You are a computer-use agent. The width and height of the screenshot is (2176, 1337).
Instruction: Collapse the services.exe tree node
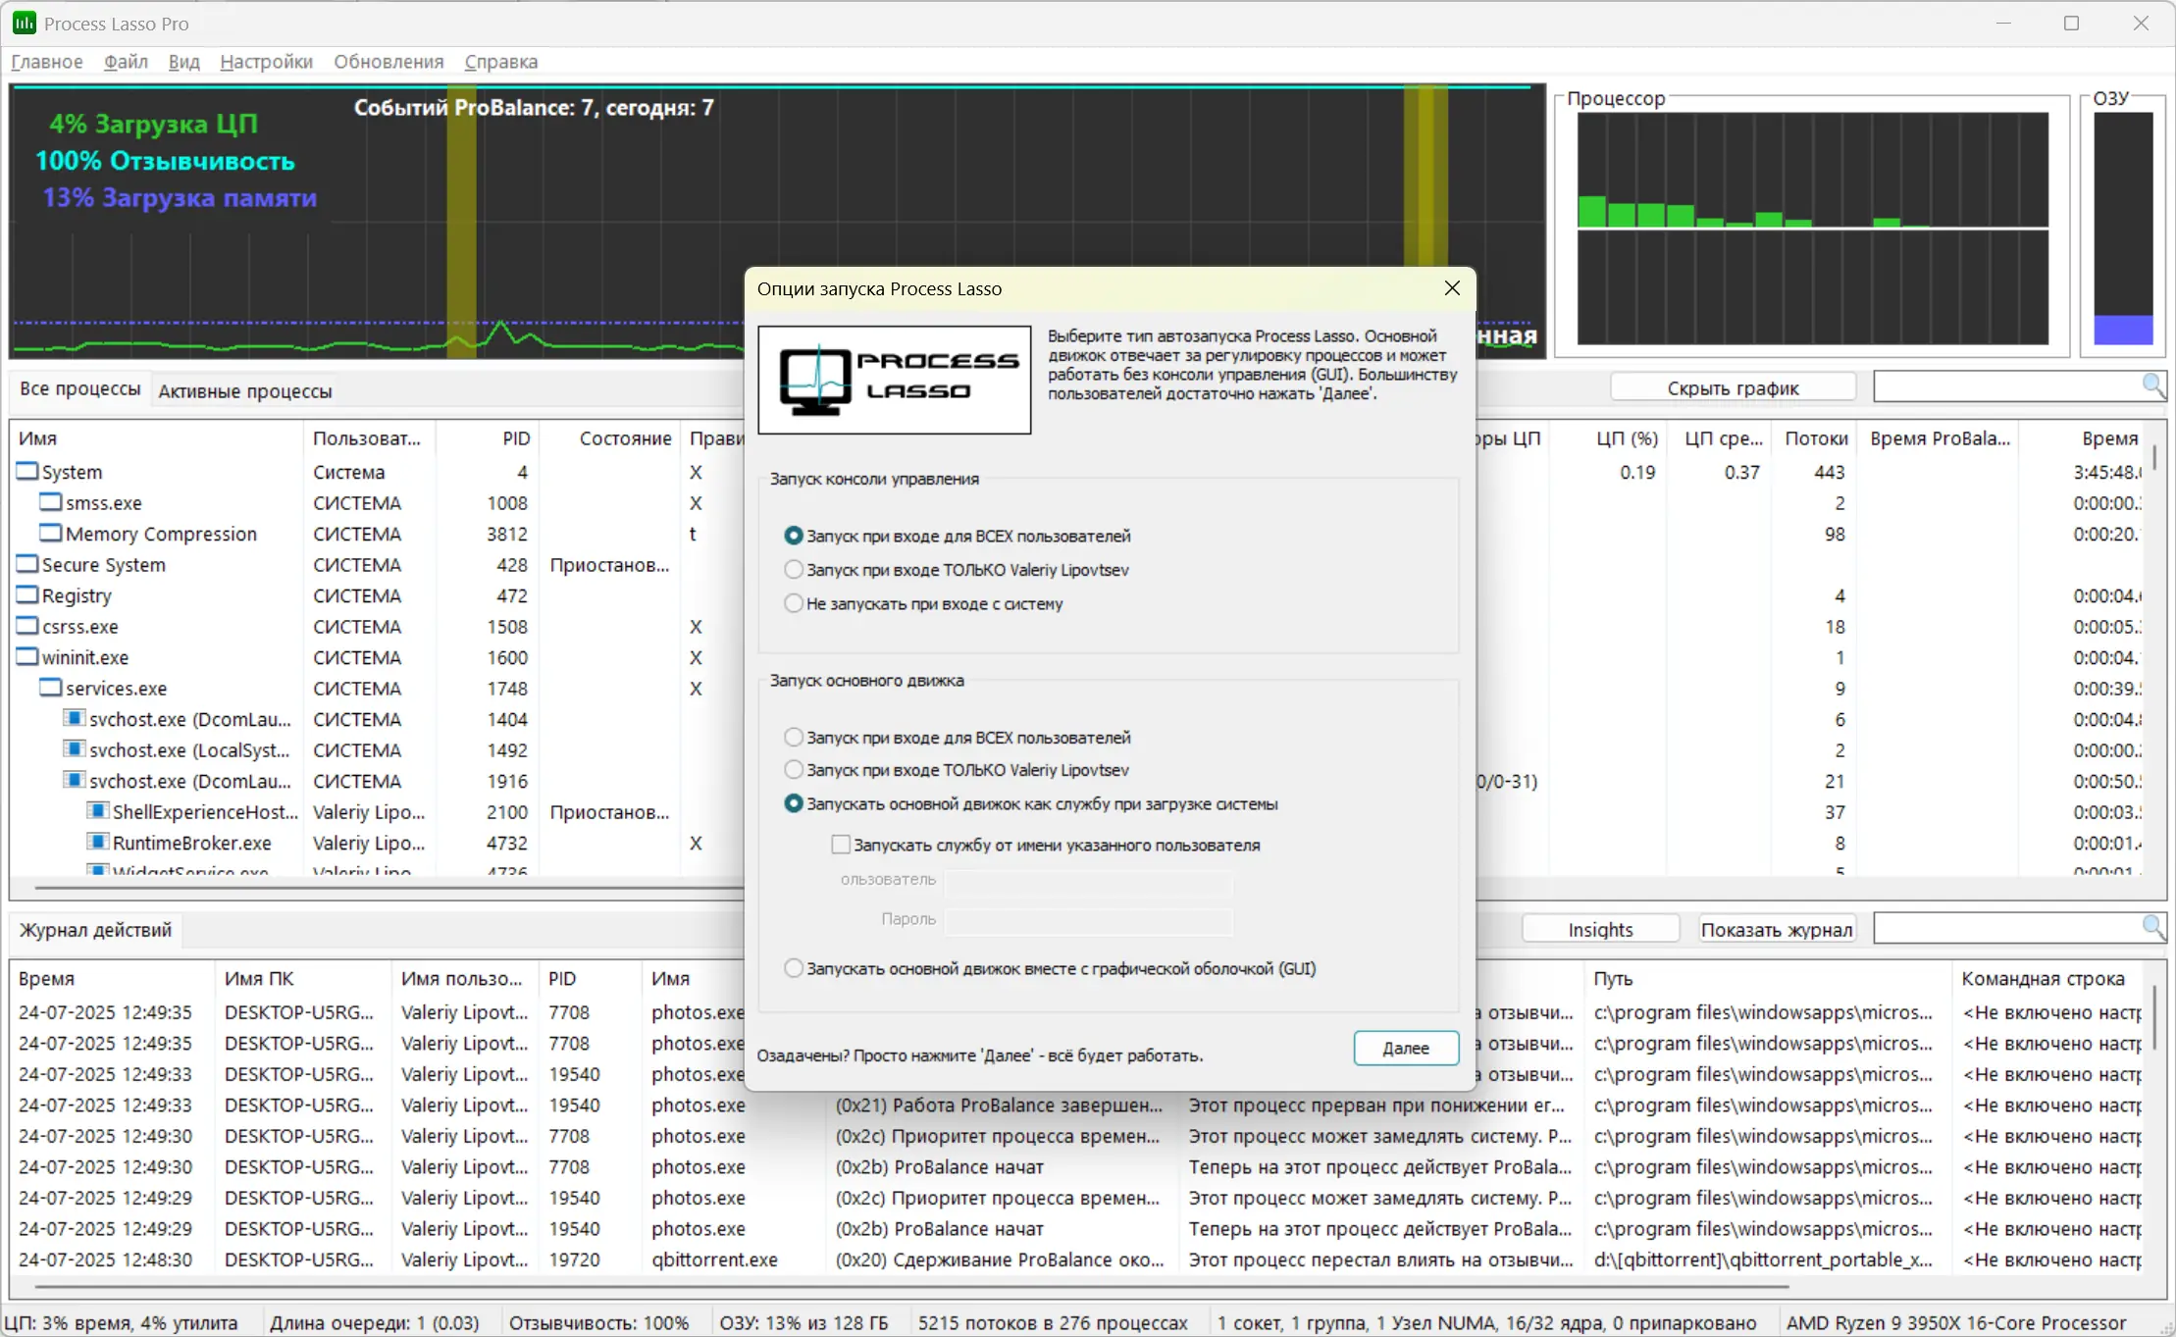click(x=50, y=688)
